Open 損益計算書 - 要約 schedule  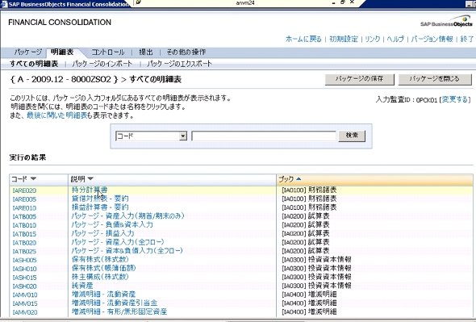100,207
